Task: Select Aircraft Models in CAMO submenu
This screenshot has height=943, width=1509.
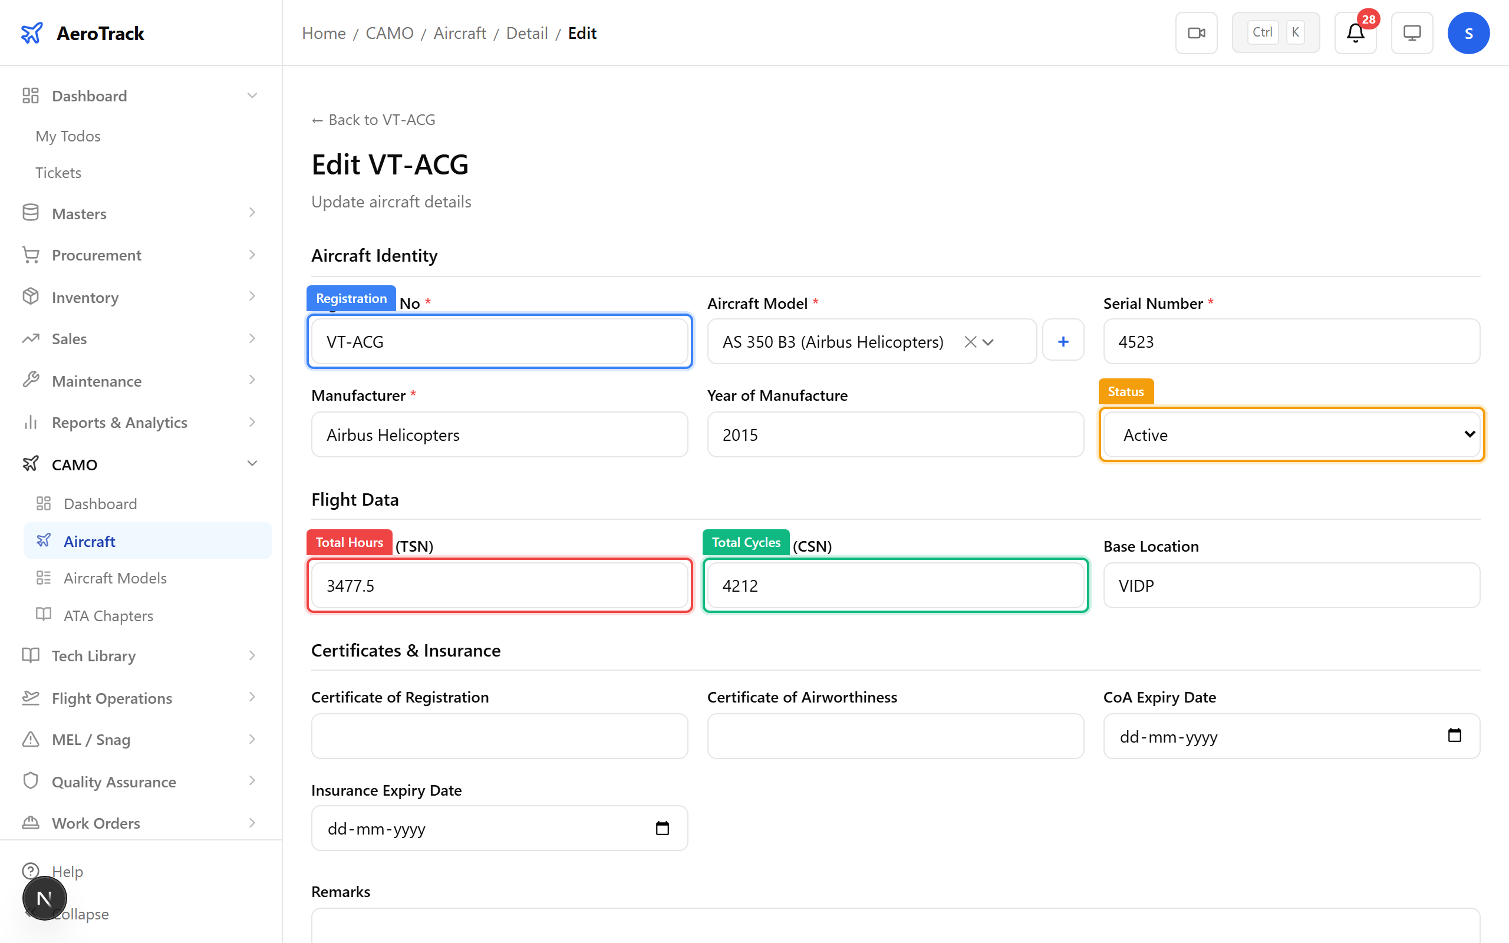Action: [115, 578]
